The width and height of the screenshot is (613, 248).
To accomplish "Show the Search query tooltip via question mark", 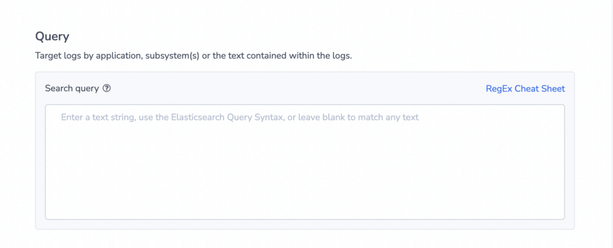I will (x=107, y=88).
